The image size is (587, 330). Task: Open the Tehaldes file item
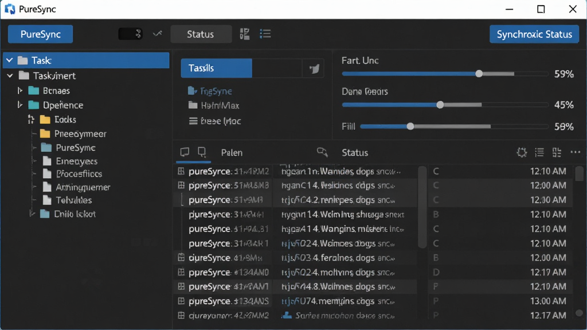pos(73,200)
